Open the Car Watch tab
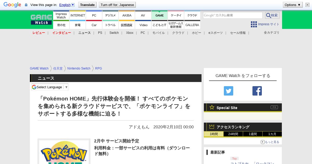 [94, 25]
